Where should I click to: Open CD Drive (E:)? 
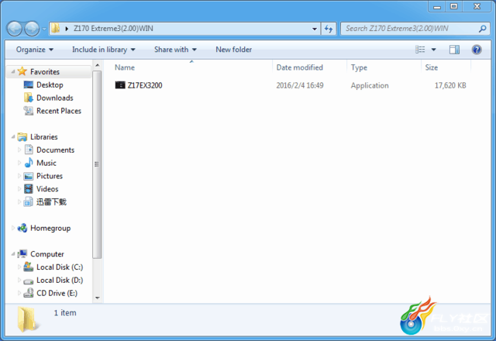57,293
